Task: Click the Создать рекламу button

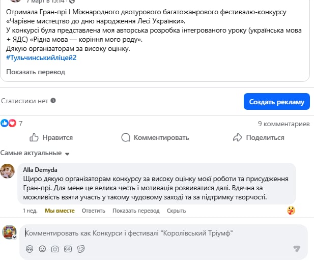Action: [x=276, y=101]
